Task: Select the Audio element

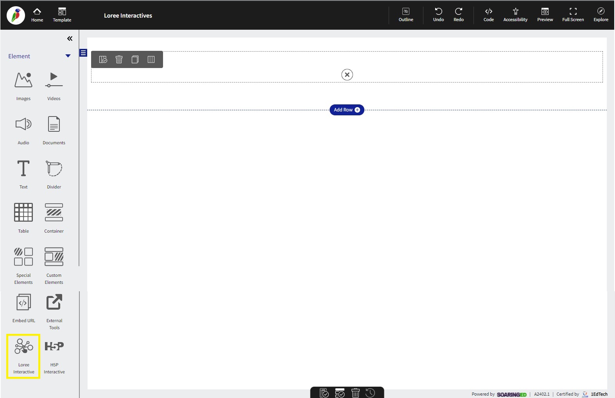Action: (x=23, y=131)
